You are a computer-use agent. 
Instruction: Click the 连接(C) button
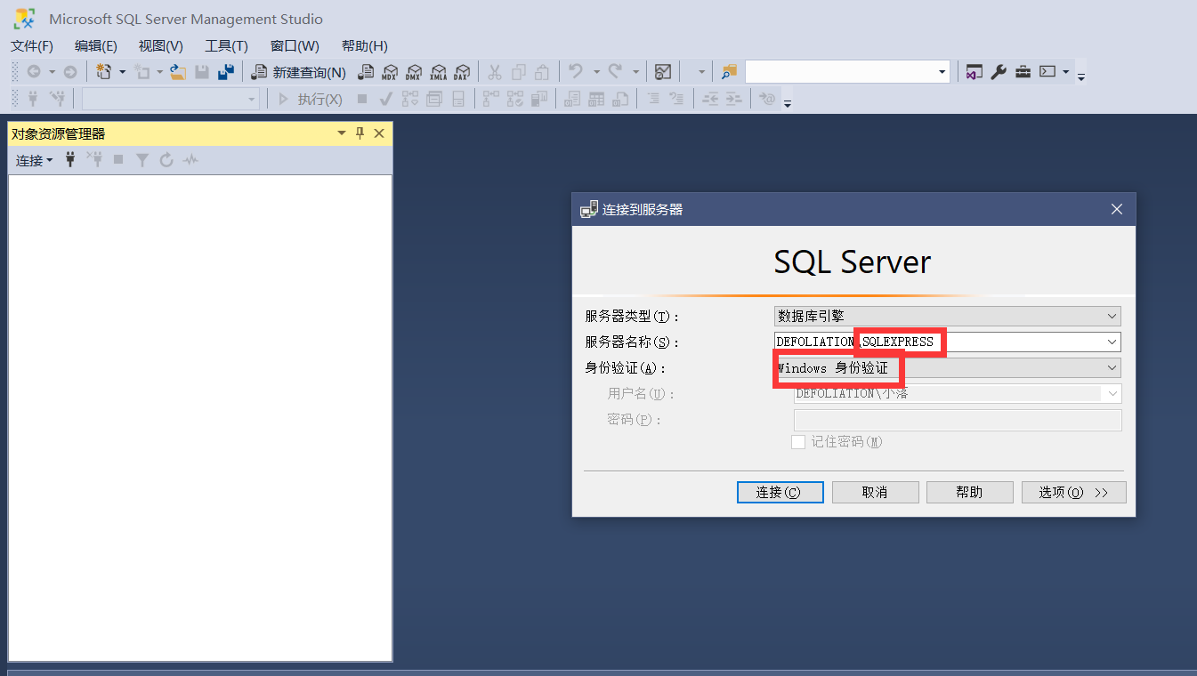[x=780, y=492]
